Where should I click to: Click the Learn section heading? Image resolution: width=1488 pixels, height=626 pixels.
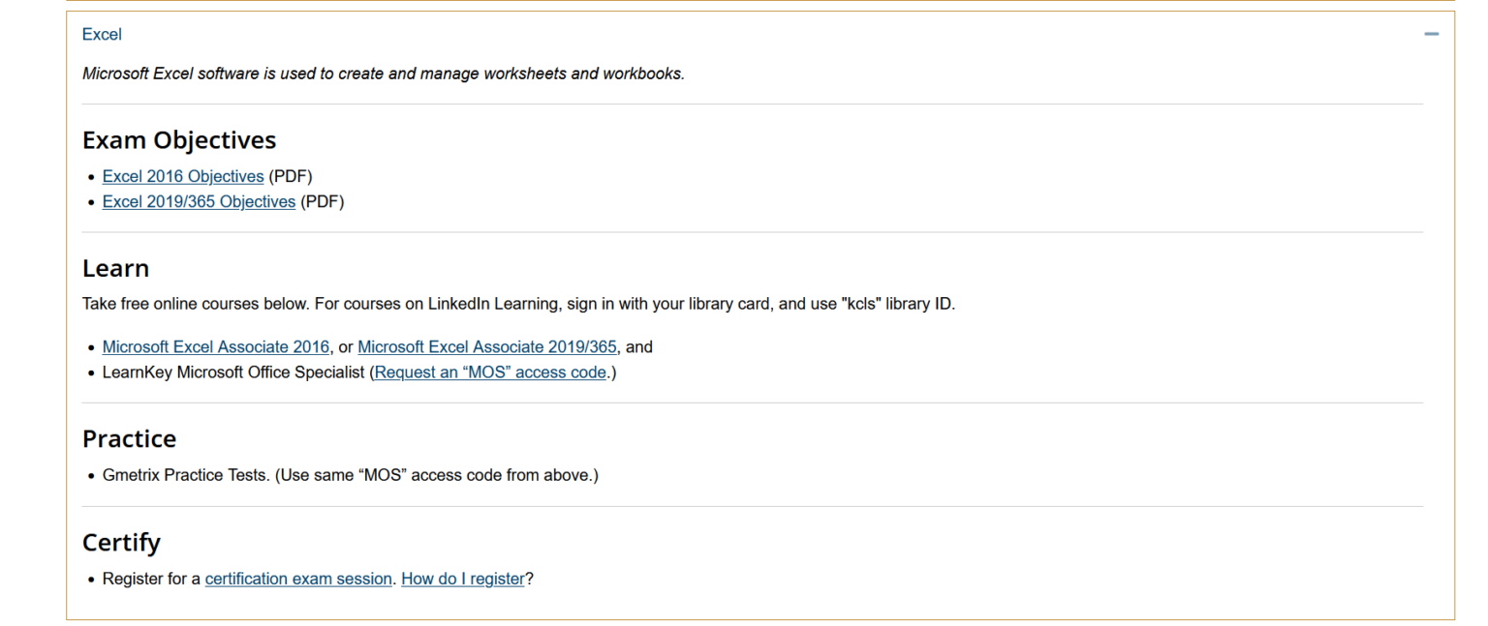[x=115, y=268]
